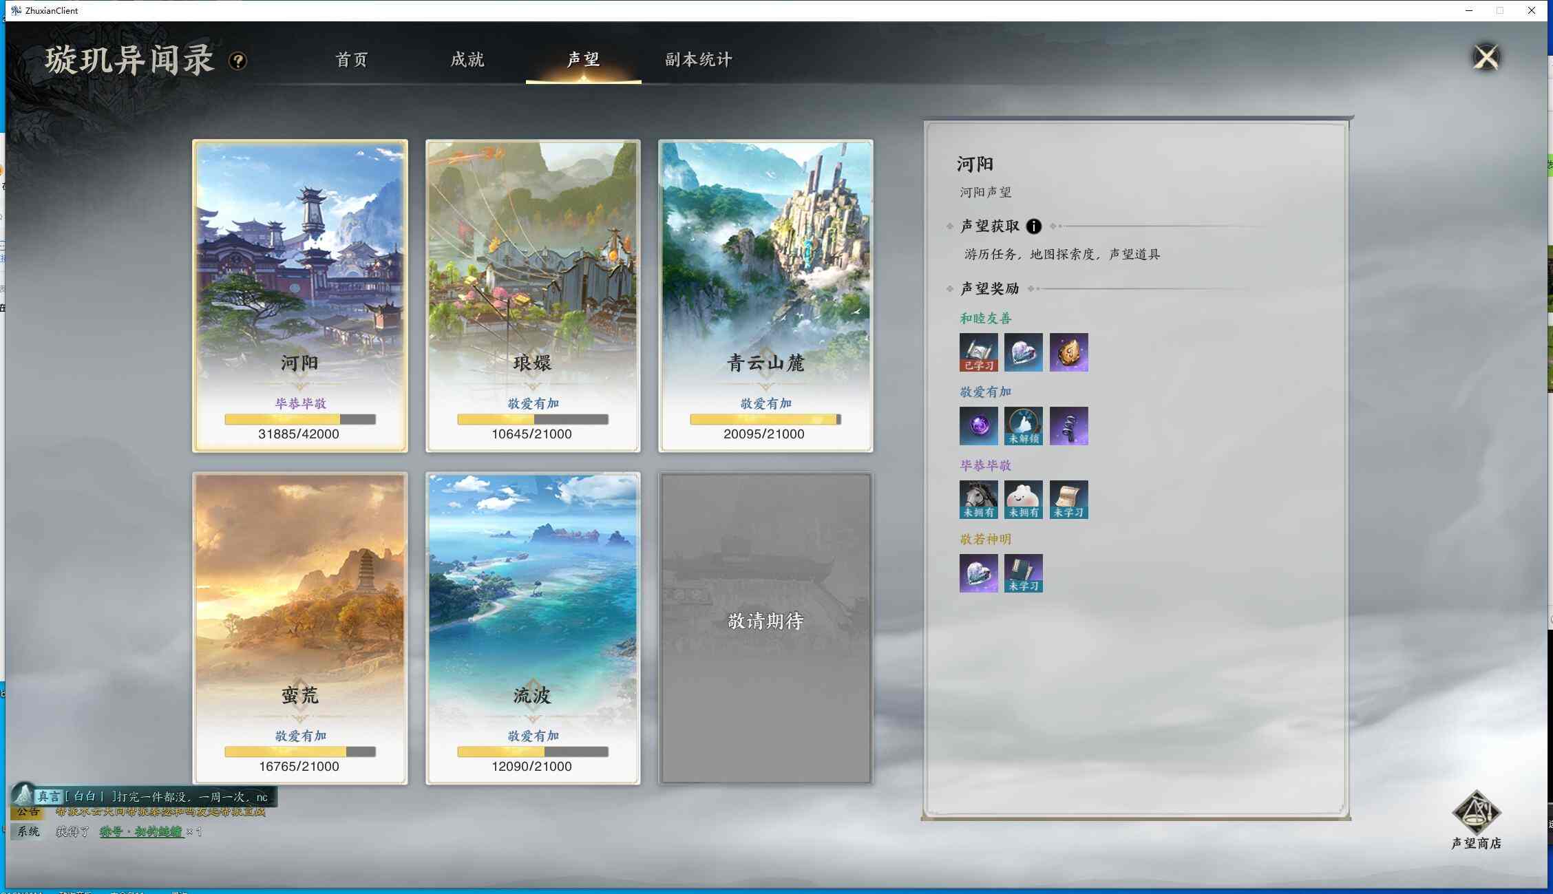Minimize the ZhuxianClient window
The image size is (1553, 894).
click(1469, 10)
